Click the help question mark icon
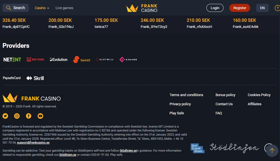 [x=277, y=8]
